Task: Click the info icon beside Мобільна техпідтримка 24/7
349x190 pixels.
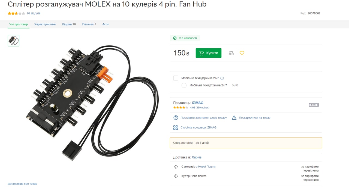Action: pos(222,78)
